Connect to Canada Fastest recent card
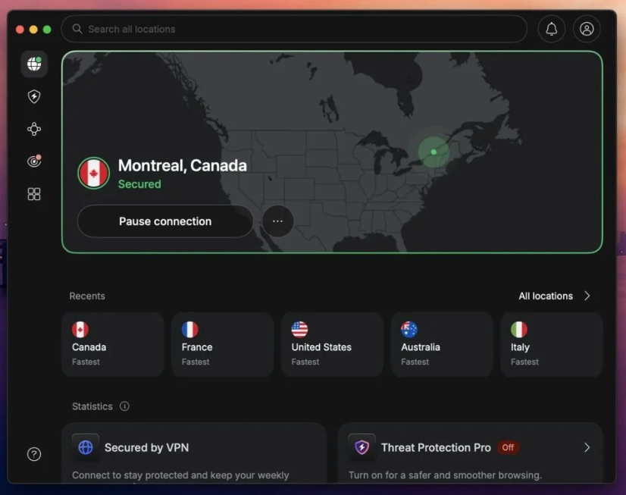The image size is (626, 495). pyautogui.click(x=113, y=344)
